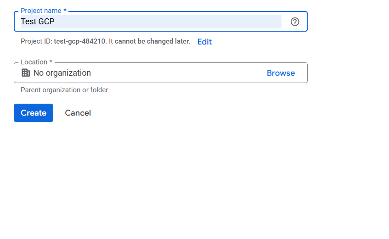Click the organization building icon
Image resolution: width=389 pixels, height=239 pixels.
tap(26, 73)
